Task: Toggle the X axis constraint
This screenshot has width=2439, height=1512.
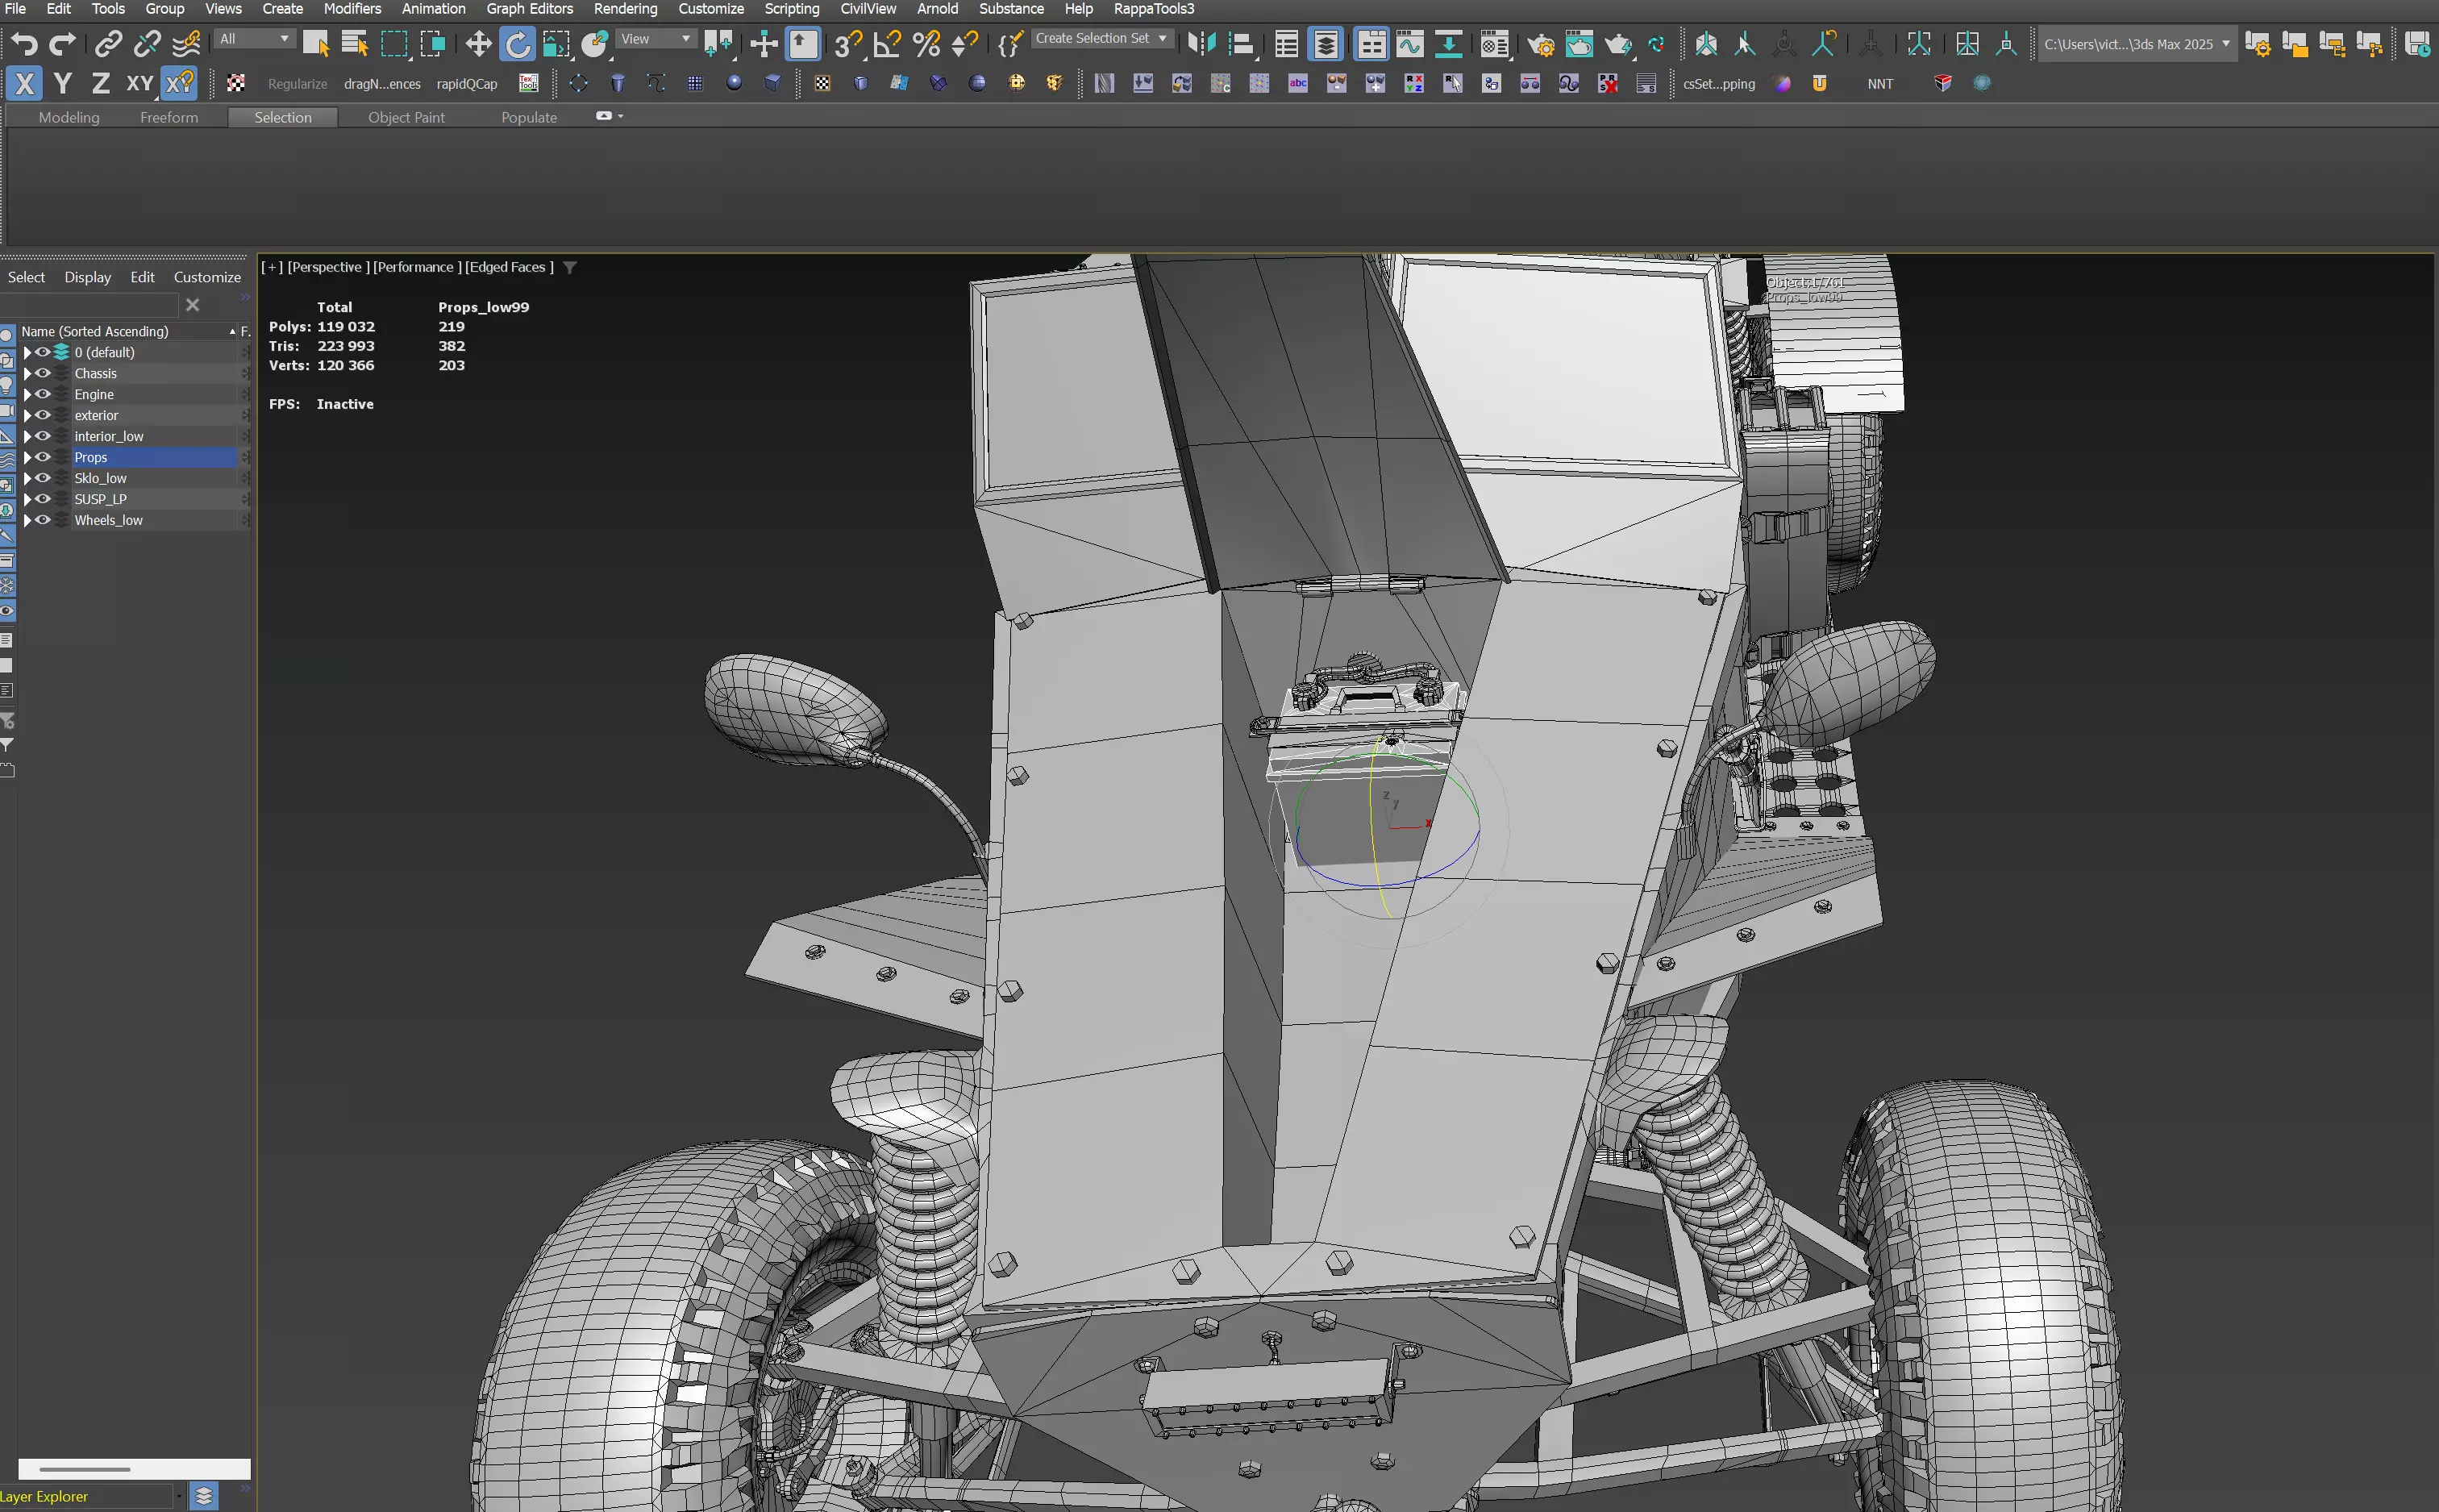Action: 24,84
